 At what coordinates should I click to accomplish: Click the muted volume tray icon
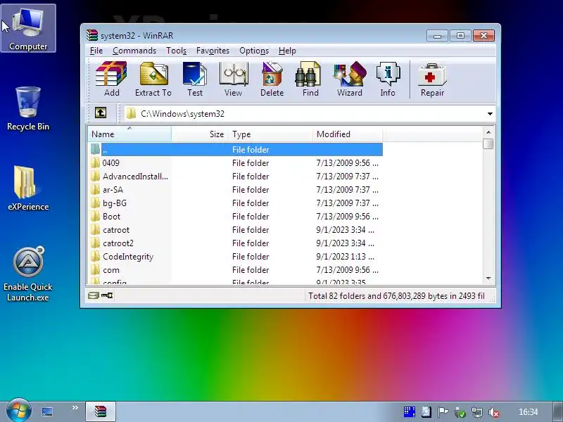point(494,412)
